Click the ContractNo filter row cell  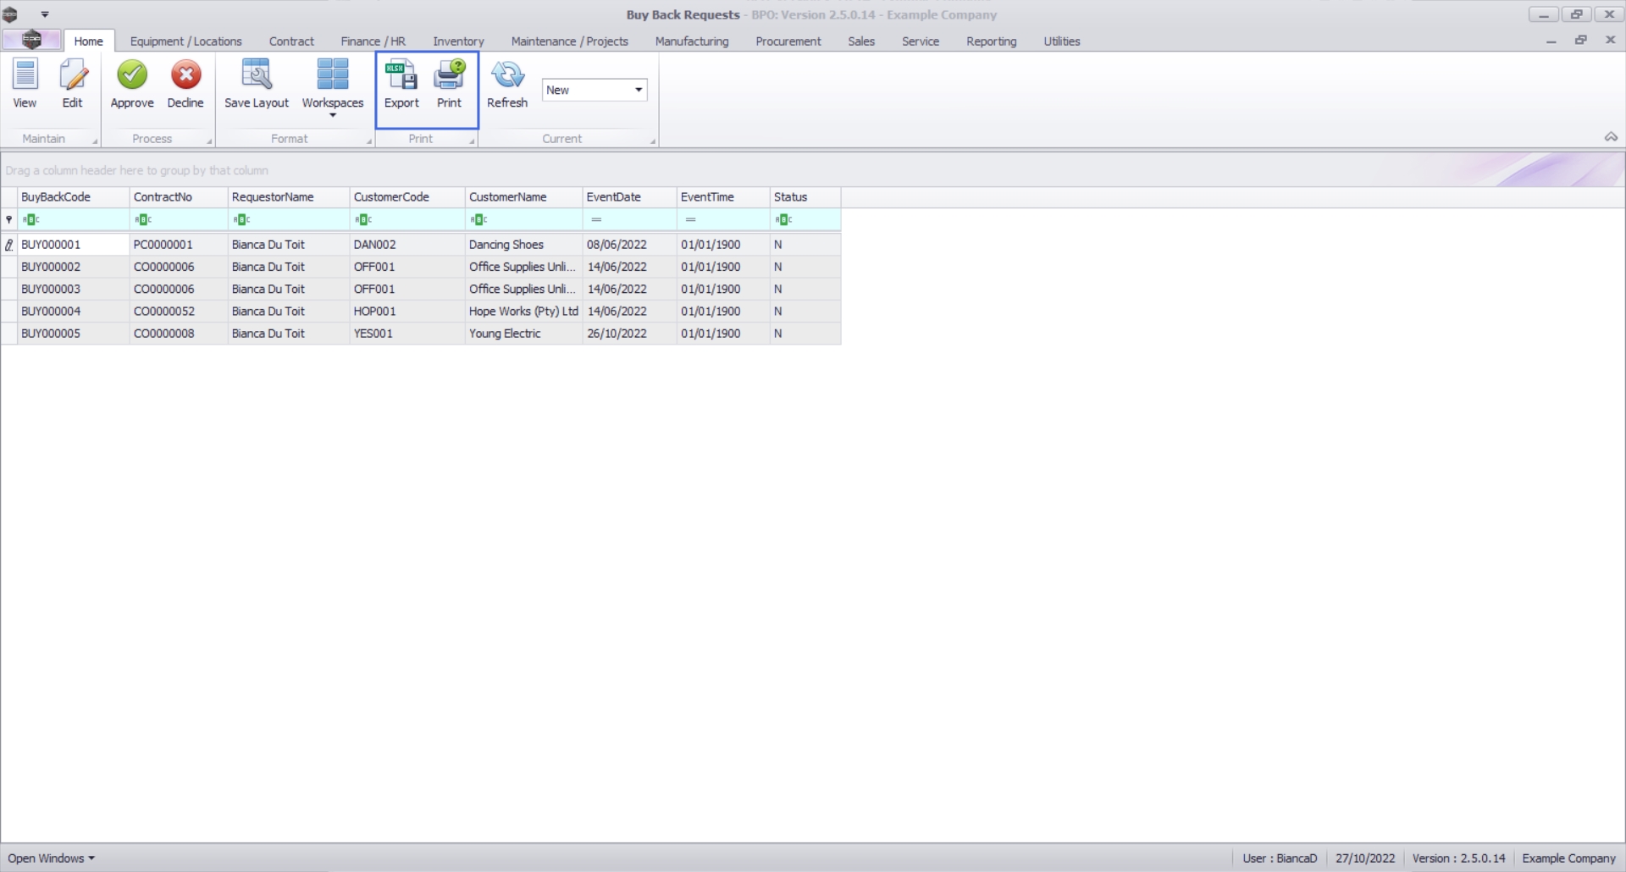coord(179,219)
